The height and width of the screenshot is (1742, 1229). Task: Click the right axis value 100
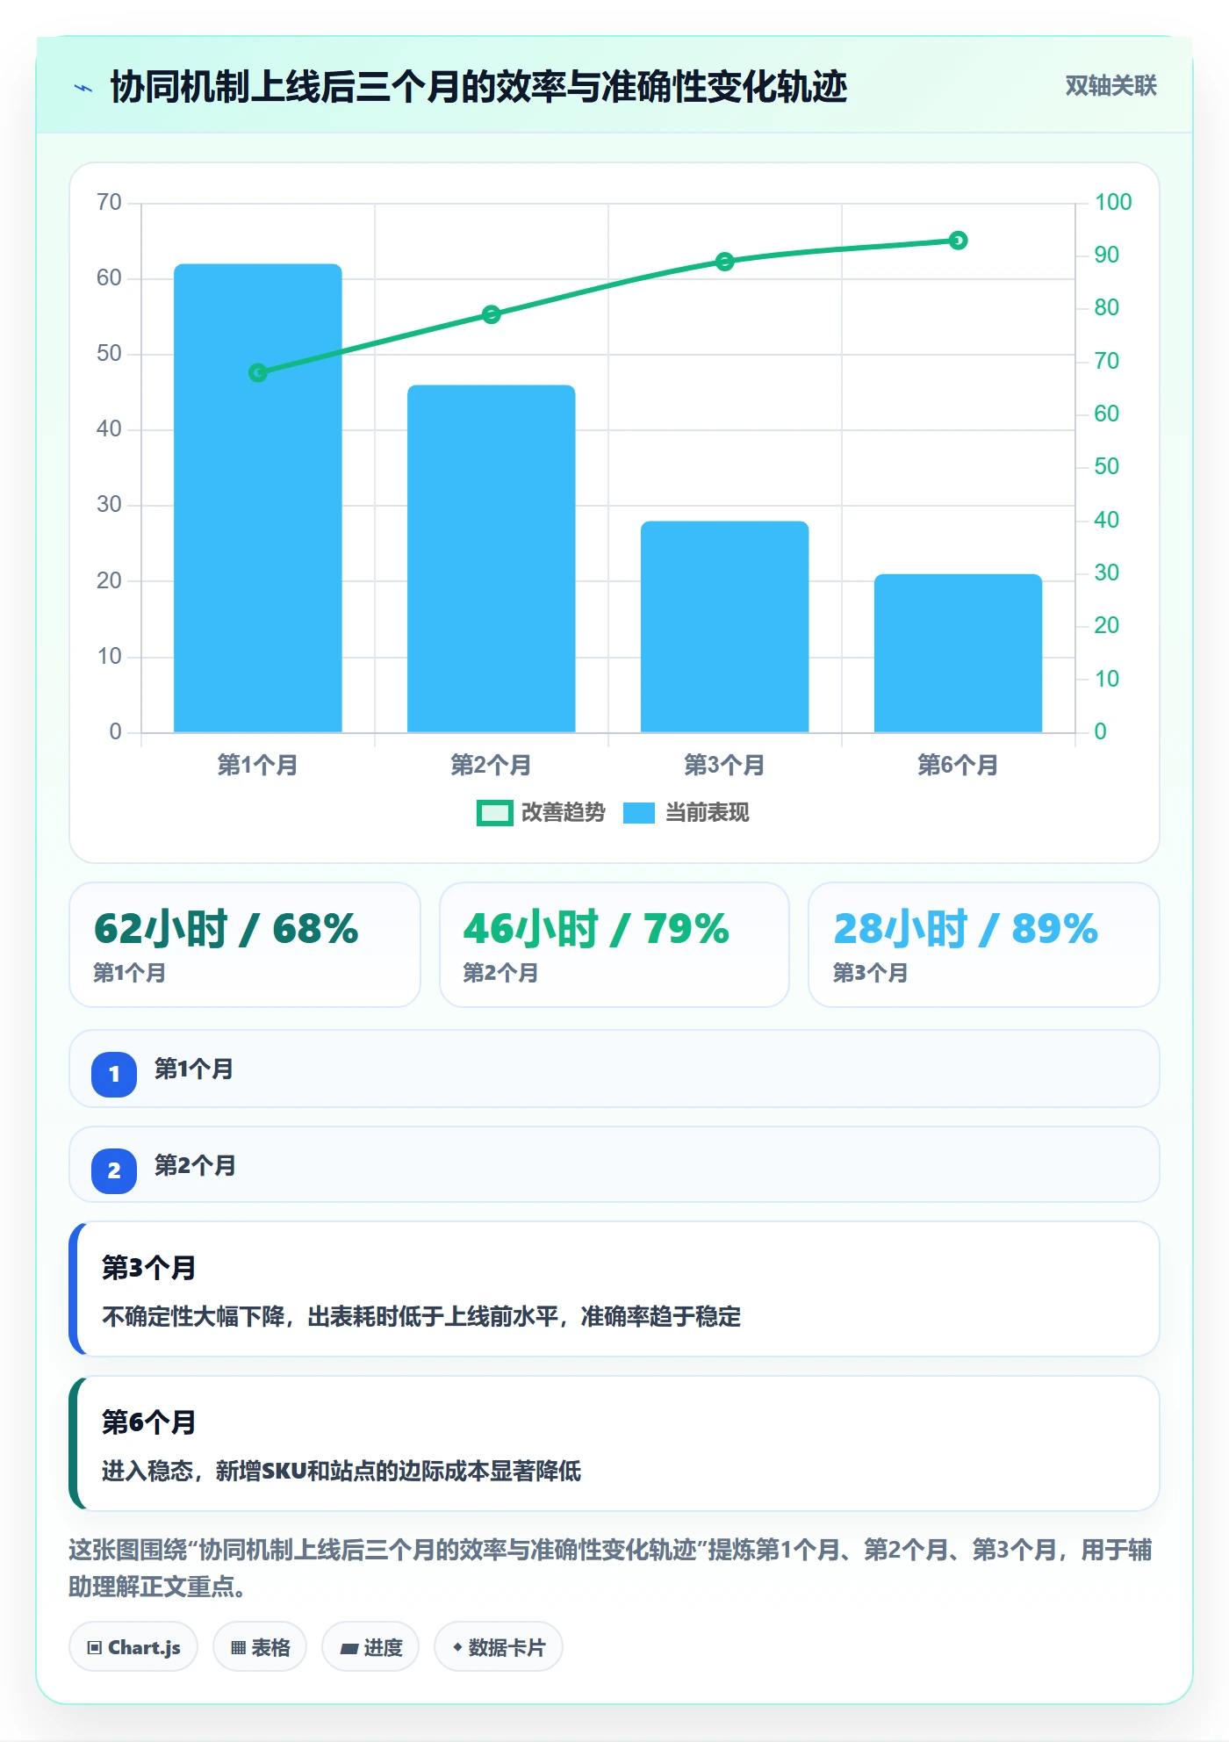(1113, 202)
